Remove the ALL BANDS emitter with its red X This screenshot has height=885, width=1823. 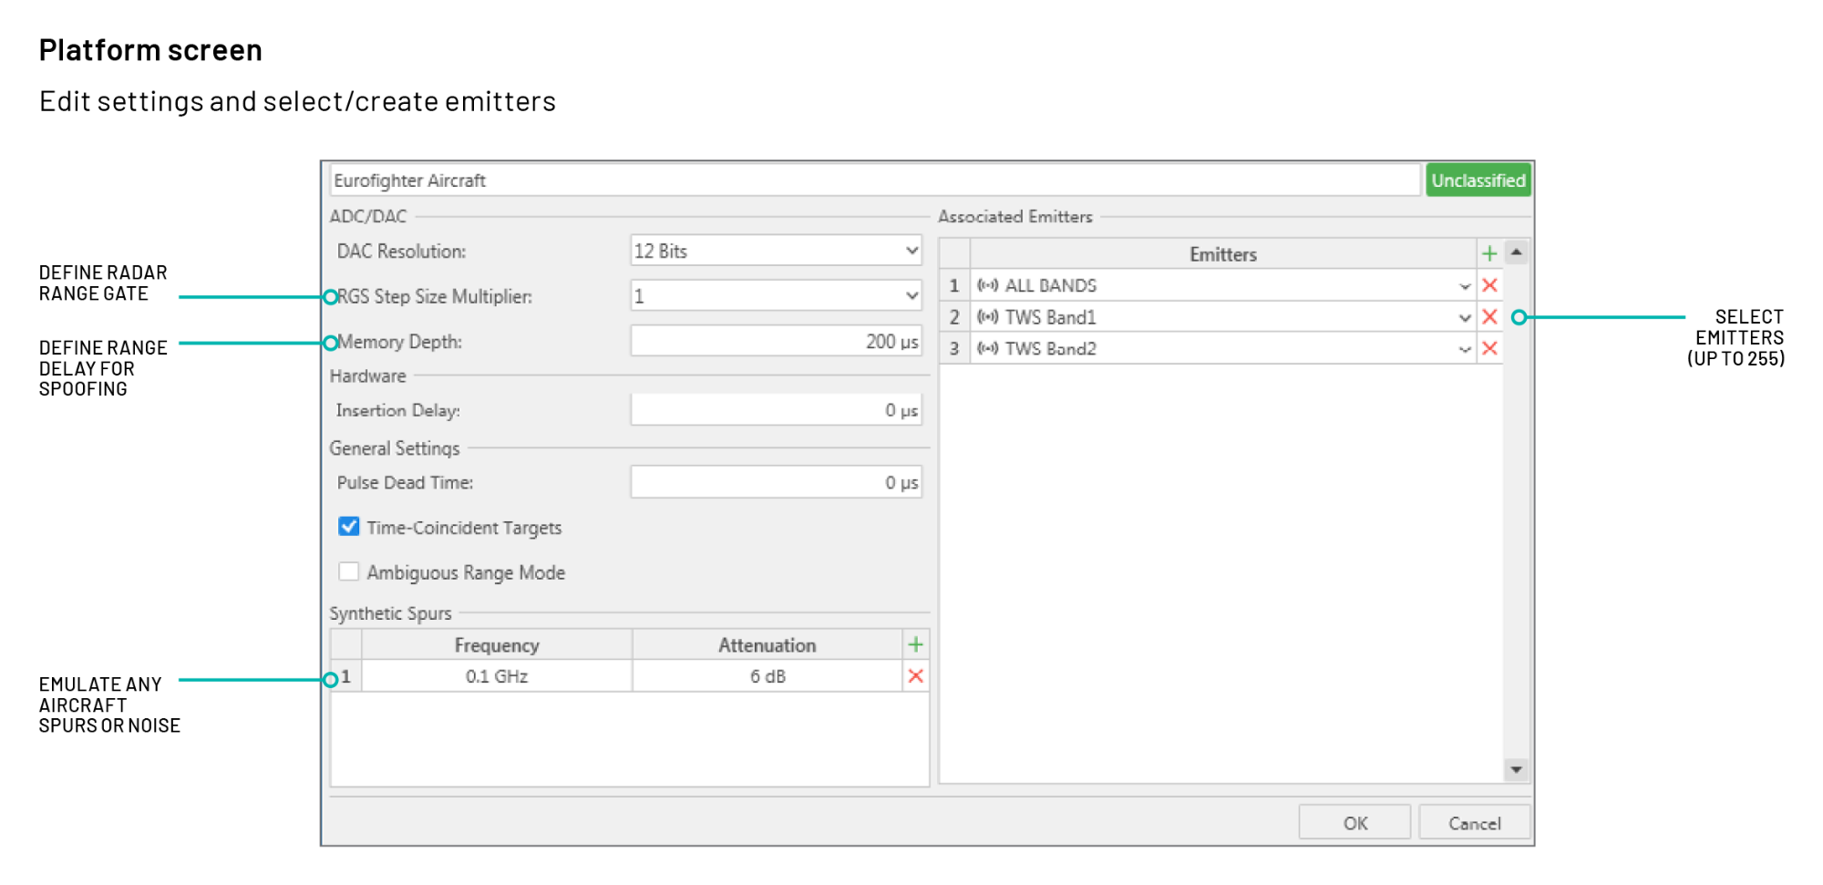(x=1490, y=285)
